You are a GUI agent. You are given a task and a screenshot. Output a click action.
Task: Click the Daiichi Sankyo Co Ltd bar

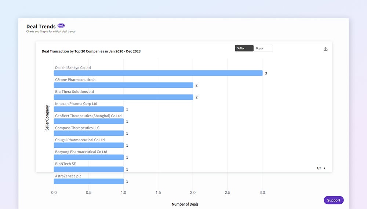(x=158, y=73)
